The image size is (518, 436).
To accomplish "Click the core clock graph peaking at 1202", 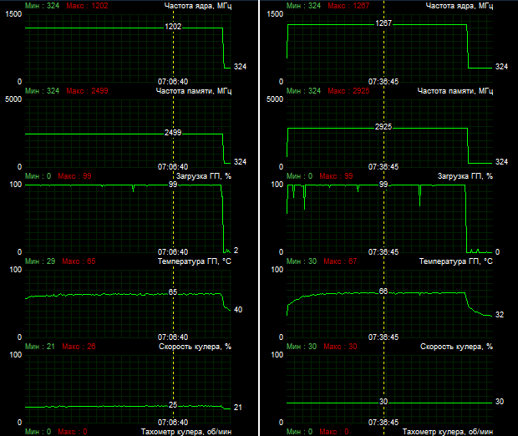I will coord(128,48).
